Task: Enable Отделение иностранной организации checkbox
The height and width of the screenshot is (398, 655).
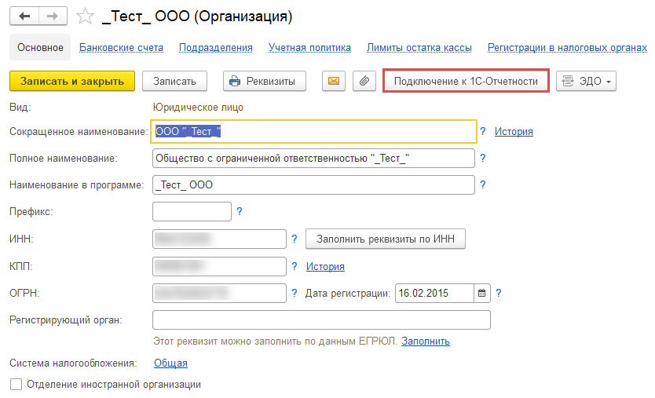Action: coord(16,385)
